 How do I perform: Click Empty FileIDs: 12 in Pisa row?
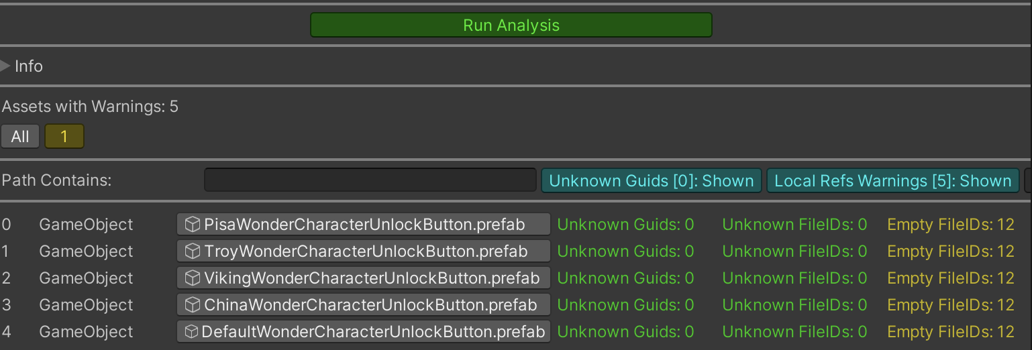click(x=951, y=225)
